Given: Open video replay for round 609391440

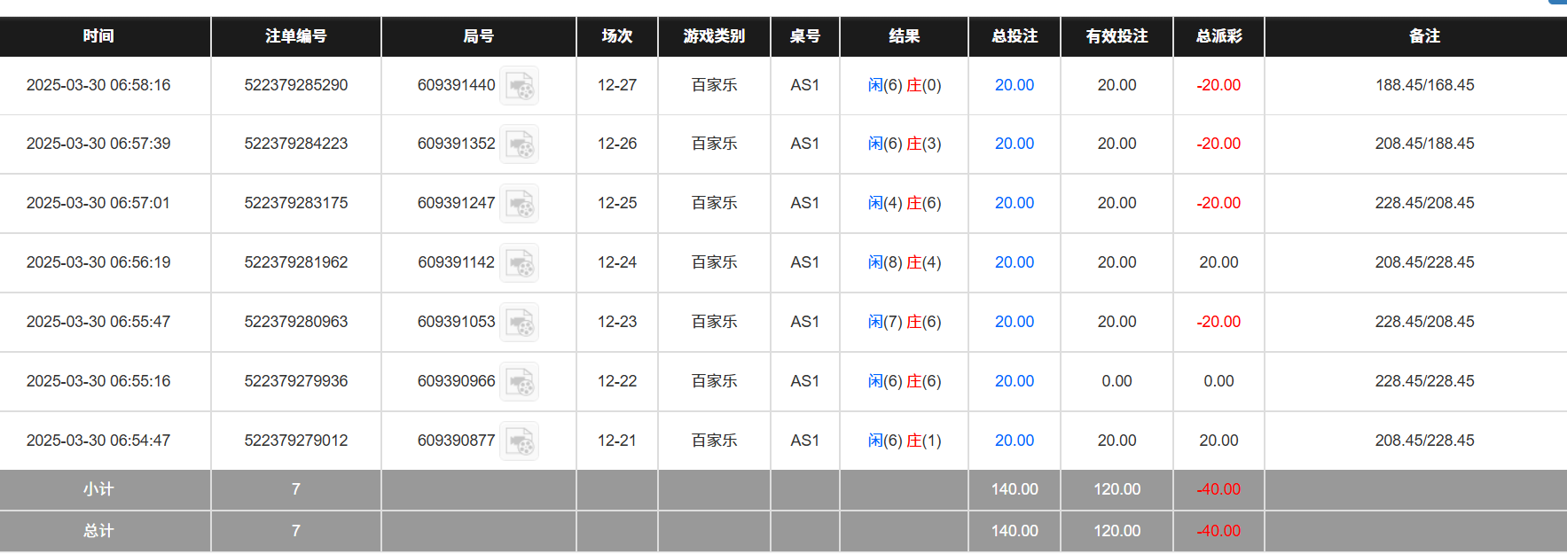Looking at the screenshot, I should pos(519,85).
